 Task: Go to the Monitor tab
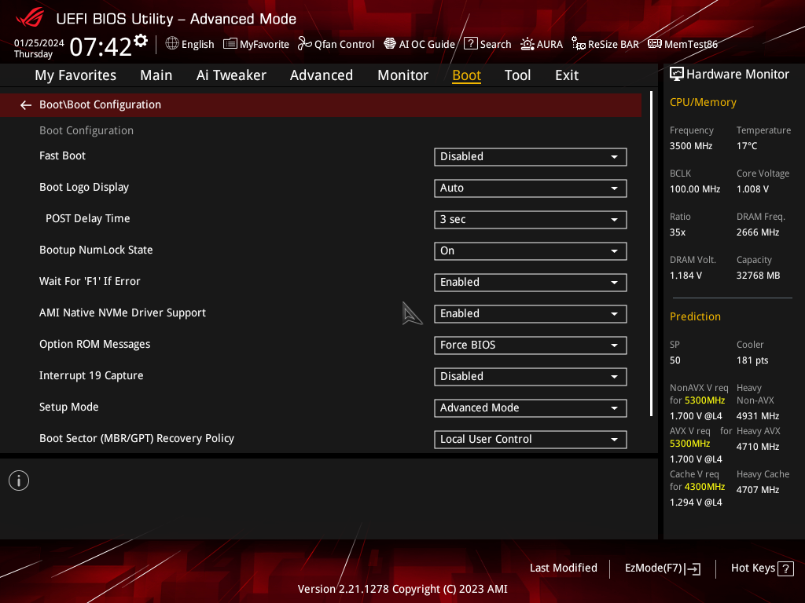click(402, 75)
